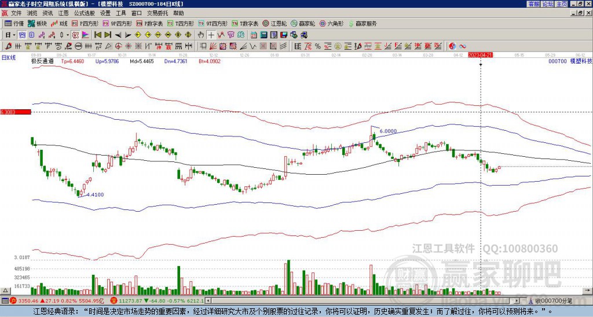Click the 000700 模塑科技 stock label
This screenshot has height=317, width=593.
point(570,61)
